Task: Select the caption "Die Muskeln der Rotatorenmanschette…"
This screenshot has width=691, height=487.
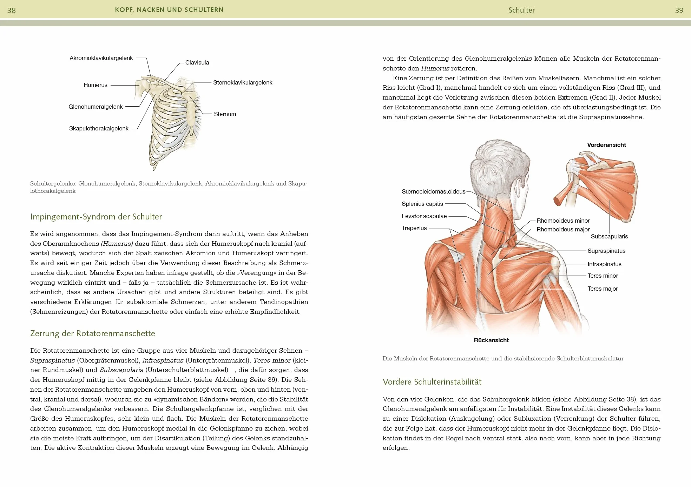Action: click(x=503, y=359)
